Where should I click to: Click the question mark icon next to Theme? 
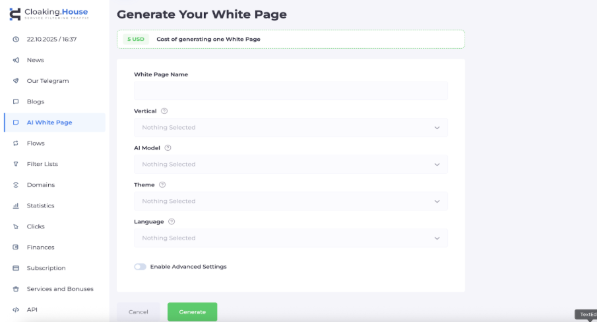click(x=162, y=185)
